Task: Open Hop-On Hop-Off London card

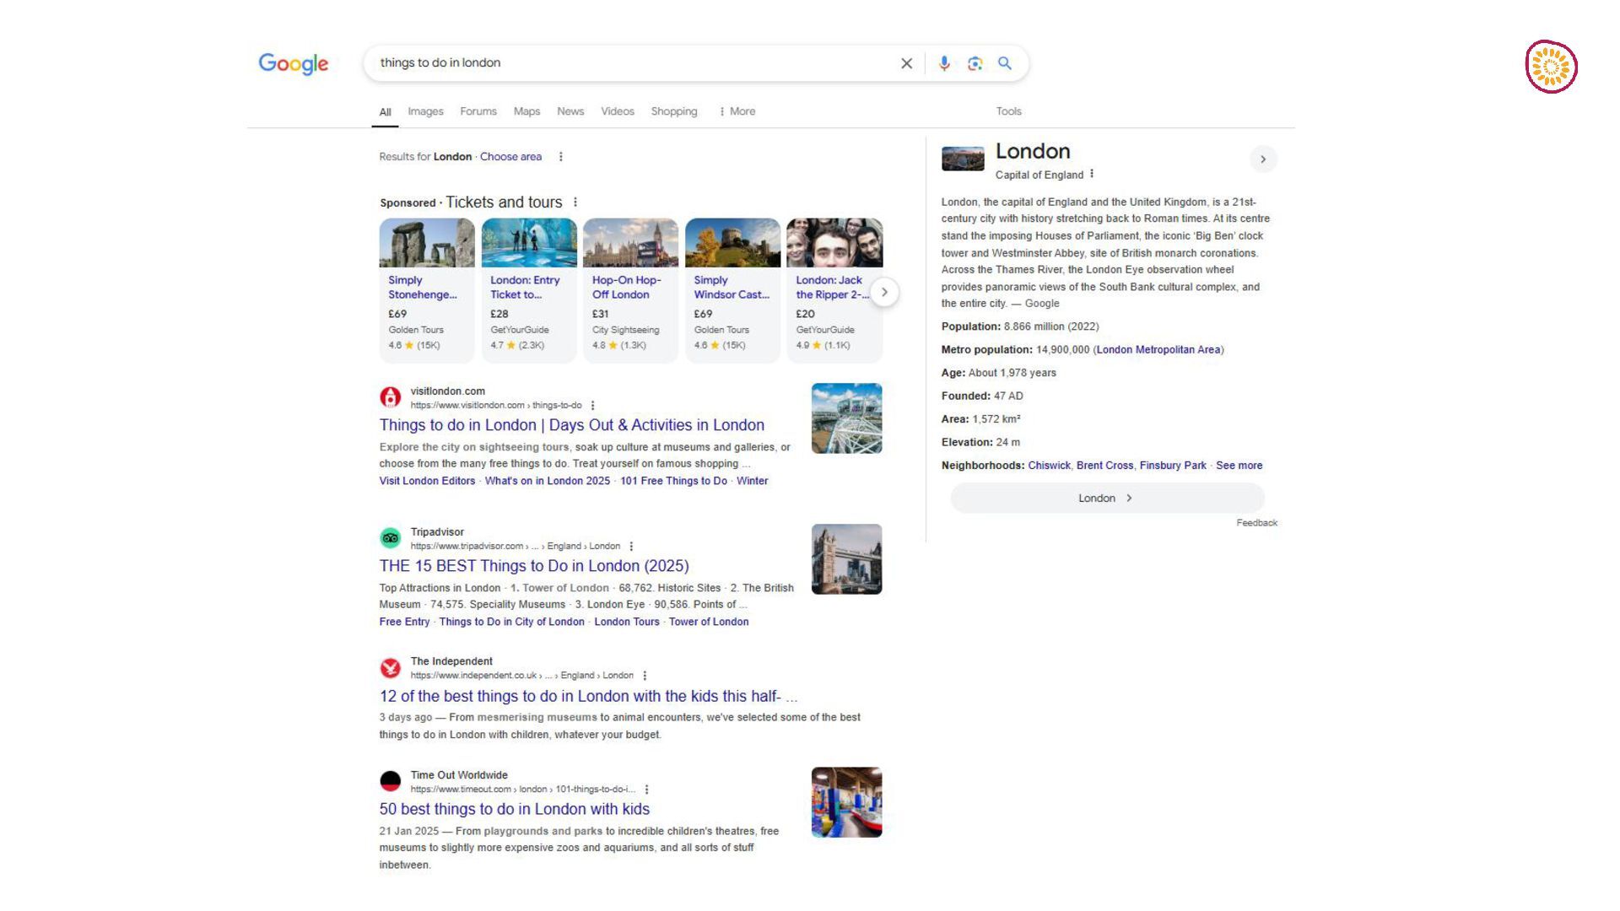Action: [x=630, y=290]
